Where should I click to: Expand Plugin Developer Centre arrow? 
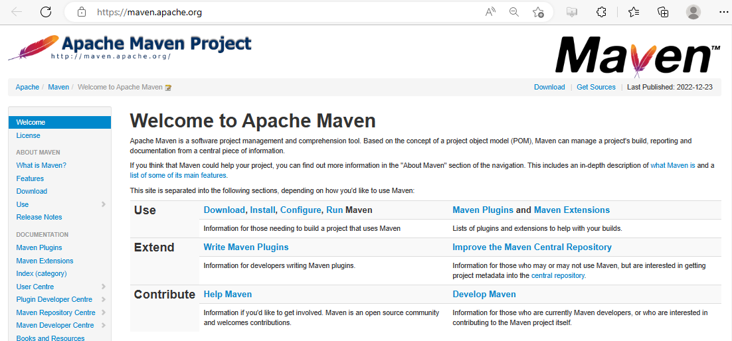coord(103,299)
